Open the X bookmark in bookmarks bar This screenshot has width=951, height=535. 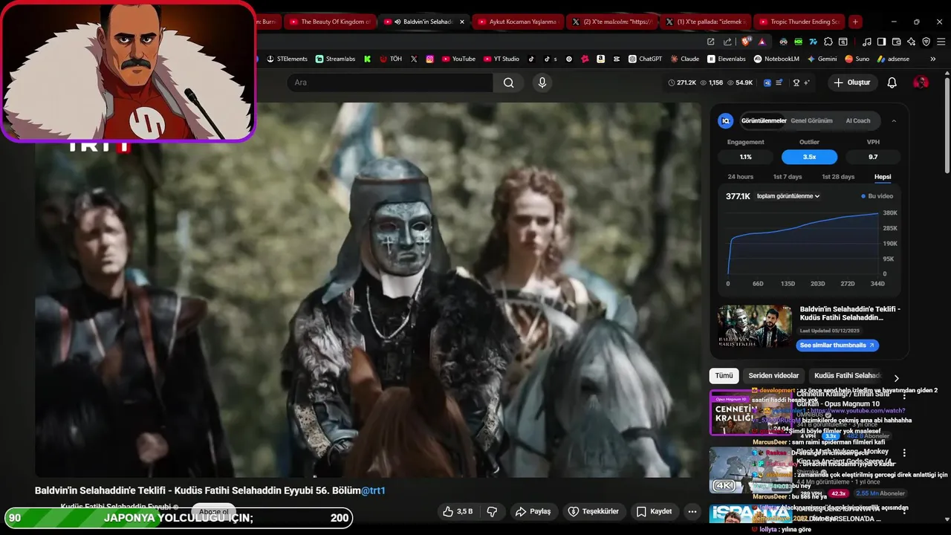tap(414, 59)
